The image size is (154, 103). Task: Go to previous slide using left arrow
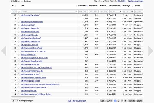[x=4, y=51]
